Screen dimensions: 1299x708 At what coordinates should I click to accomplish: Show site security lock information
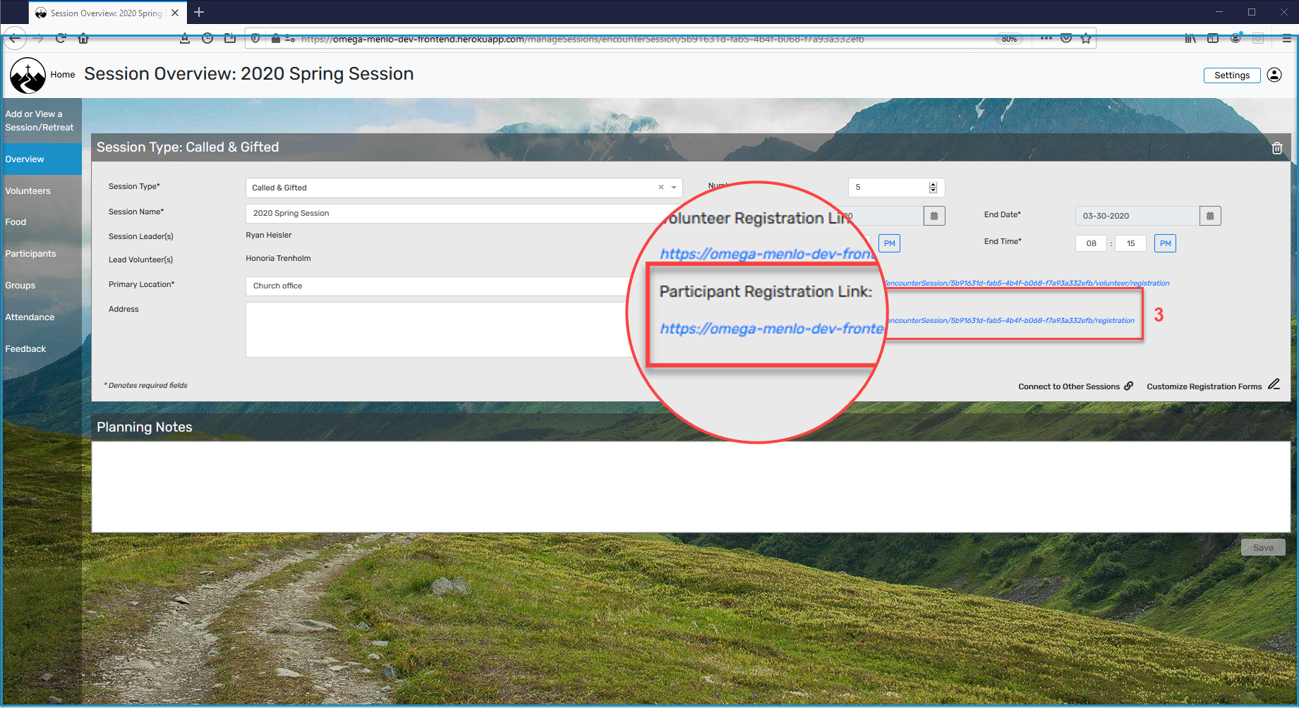275,39
